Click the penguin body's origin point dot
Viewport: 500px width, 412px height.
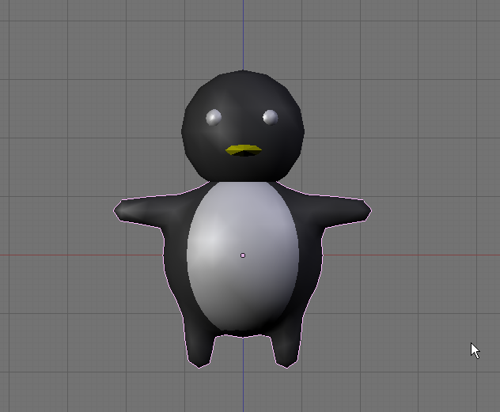coord(243,255)
